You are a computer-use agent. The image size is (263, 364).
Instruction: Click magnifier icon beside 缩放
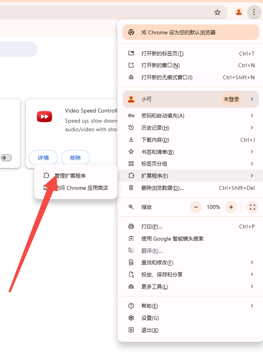[131, 207]
